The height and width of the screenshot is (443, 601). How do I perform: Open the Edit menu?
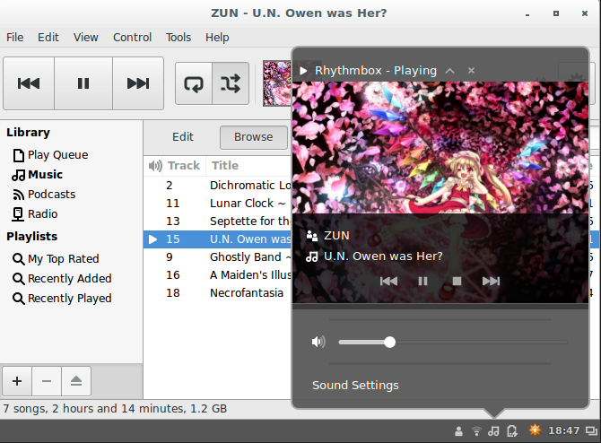point(48,37)
